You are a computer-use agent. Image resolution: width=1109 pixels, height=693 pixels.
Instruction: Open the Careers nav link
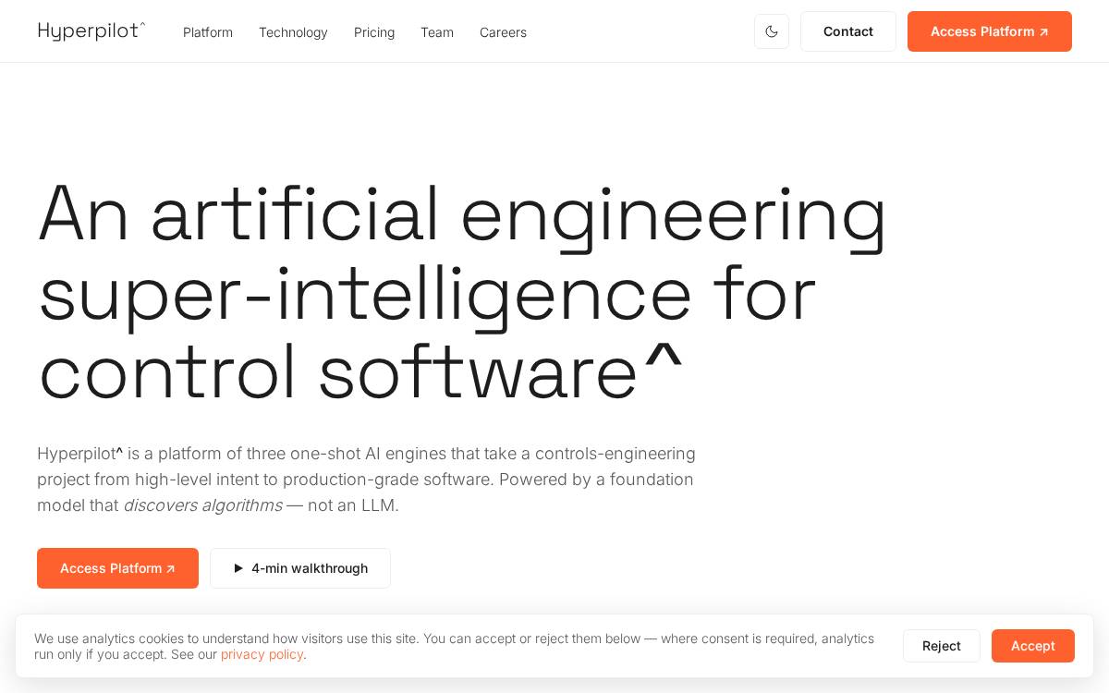click(x=503, y=32)
